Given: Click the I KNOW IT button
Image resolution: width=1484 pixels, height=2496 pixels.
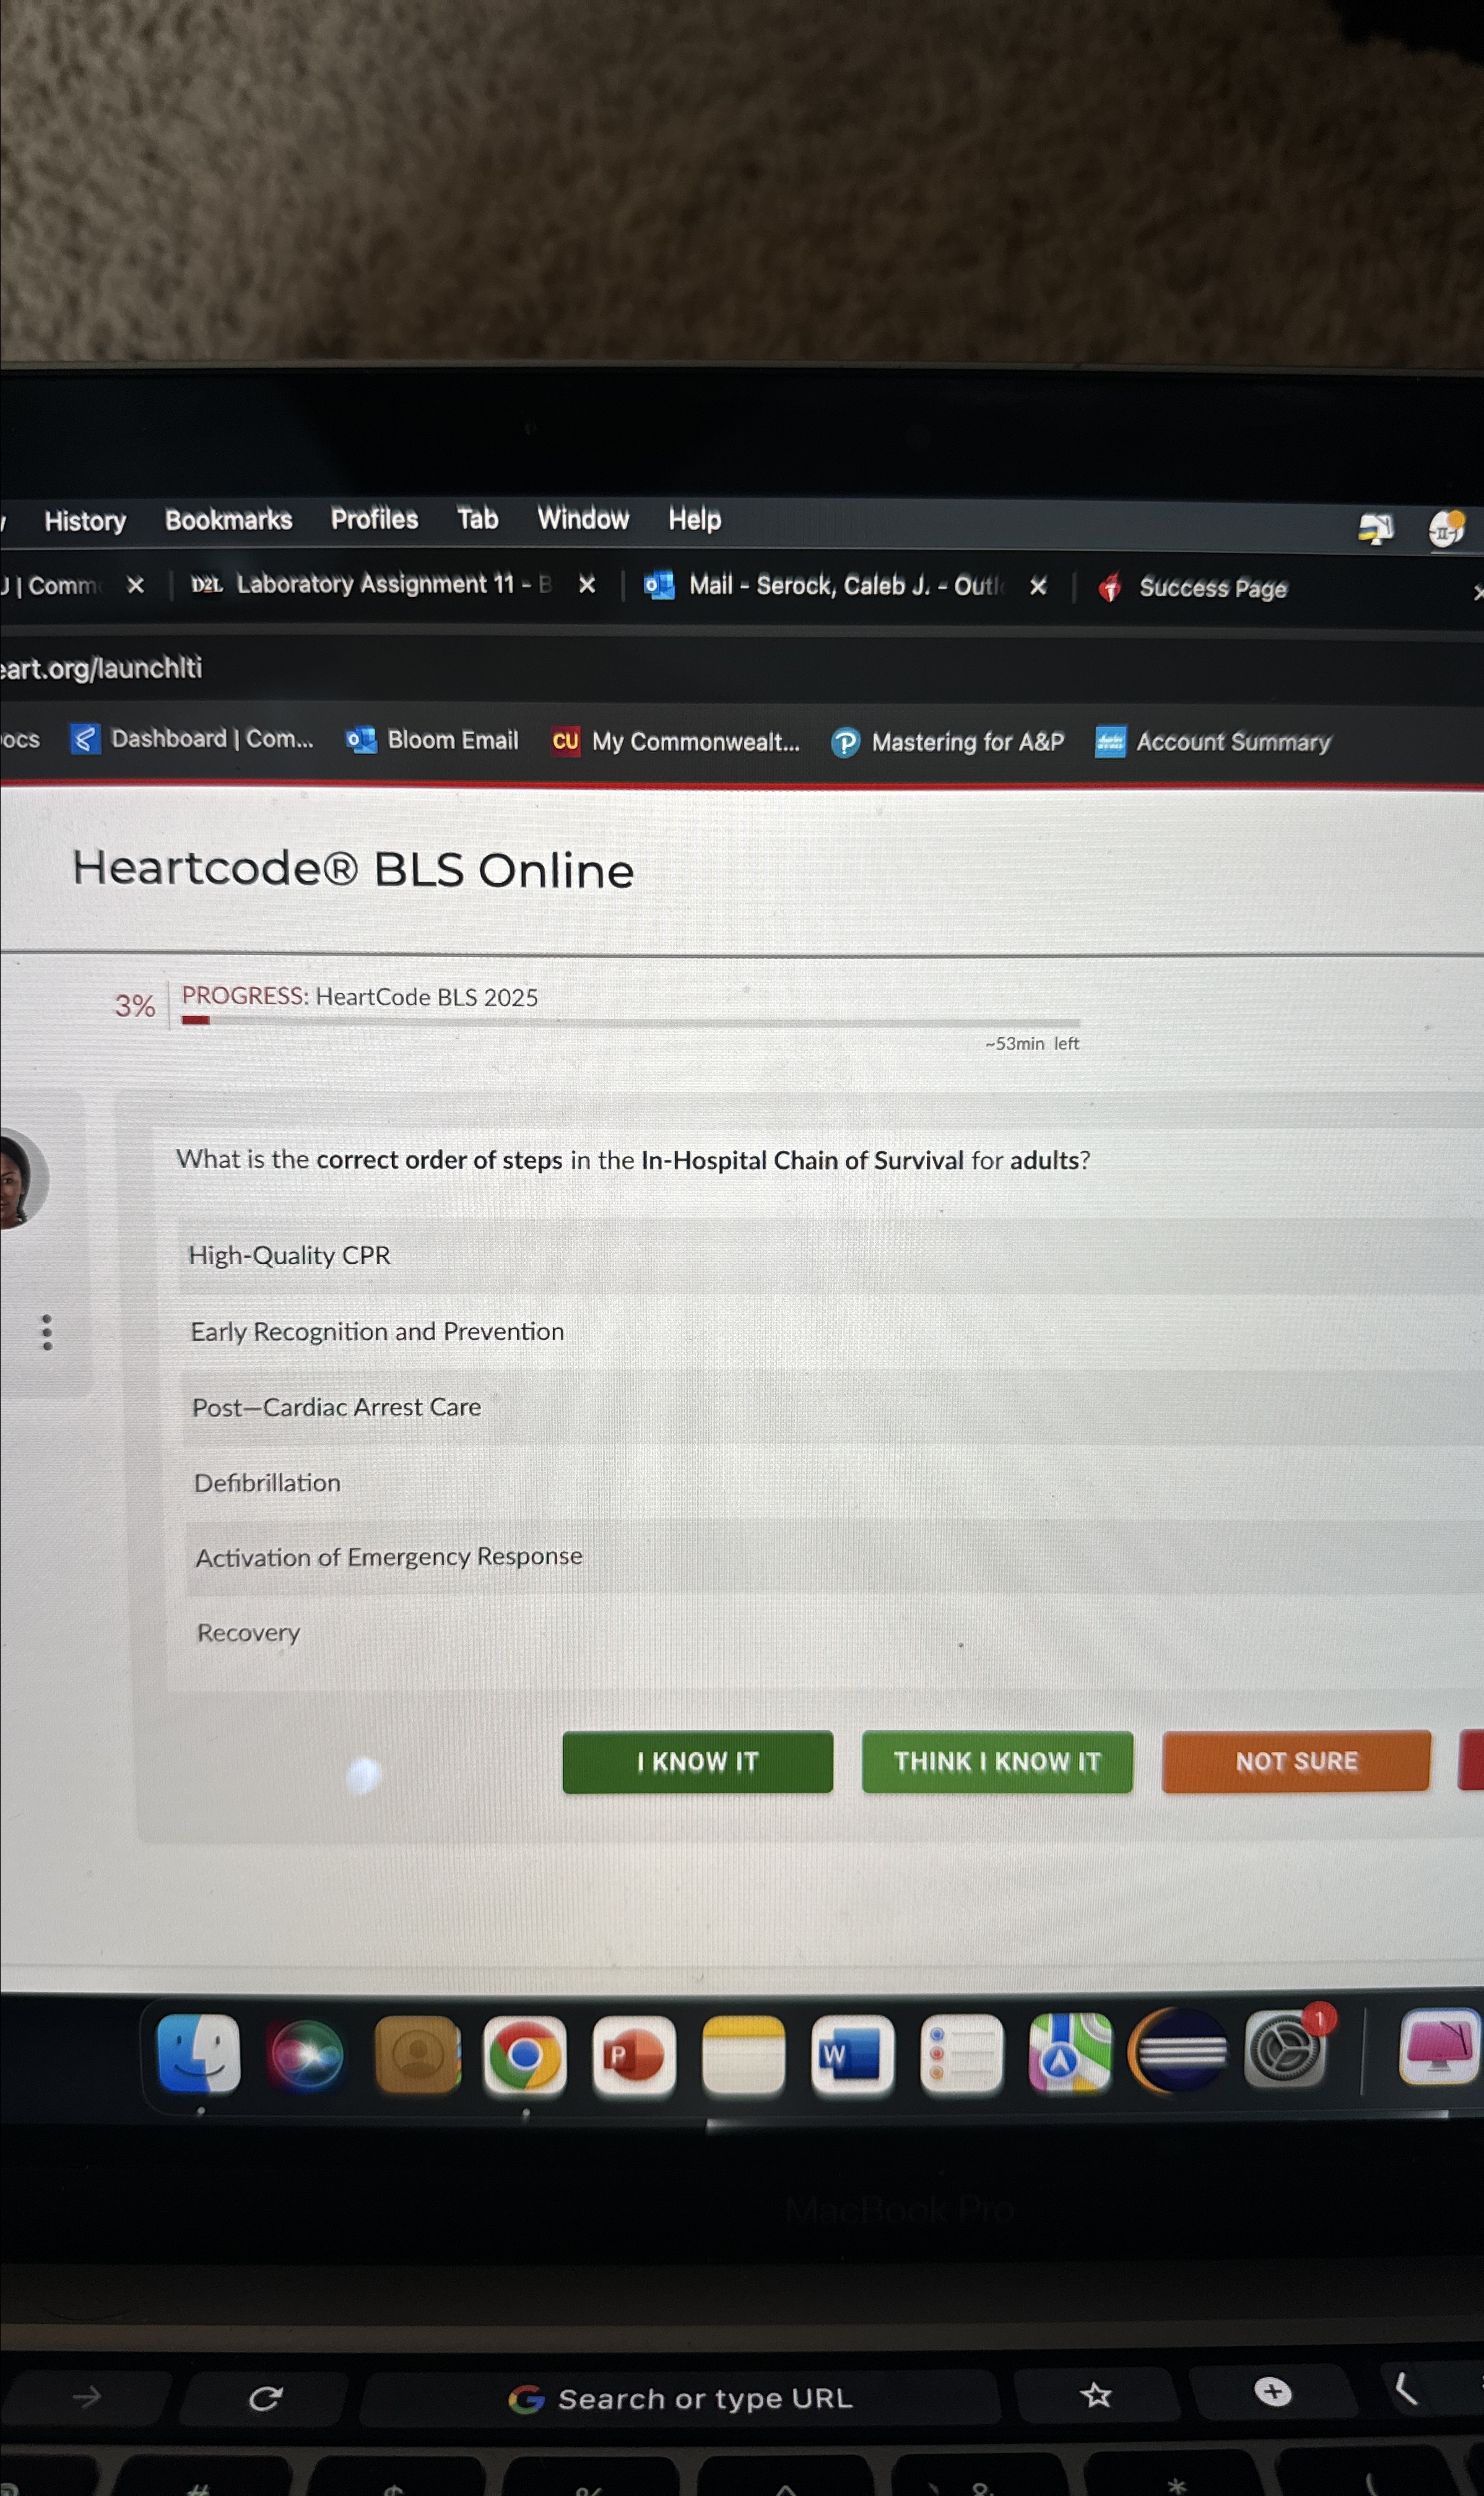Looking at the screenshot, I should coord(698,1761).
